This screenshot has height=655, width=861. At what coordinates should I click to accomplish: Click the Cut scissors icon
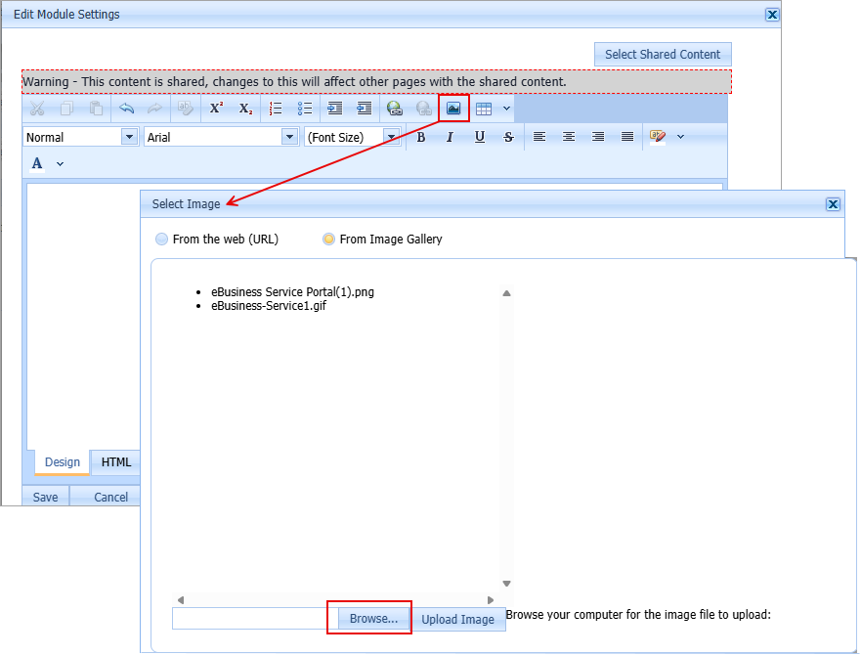click(37, 109)
